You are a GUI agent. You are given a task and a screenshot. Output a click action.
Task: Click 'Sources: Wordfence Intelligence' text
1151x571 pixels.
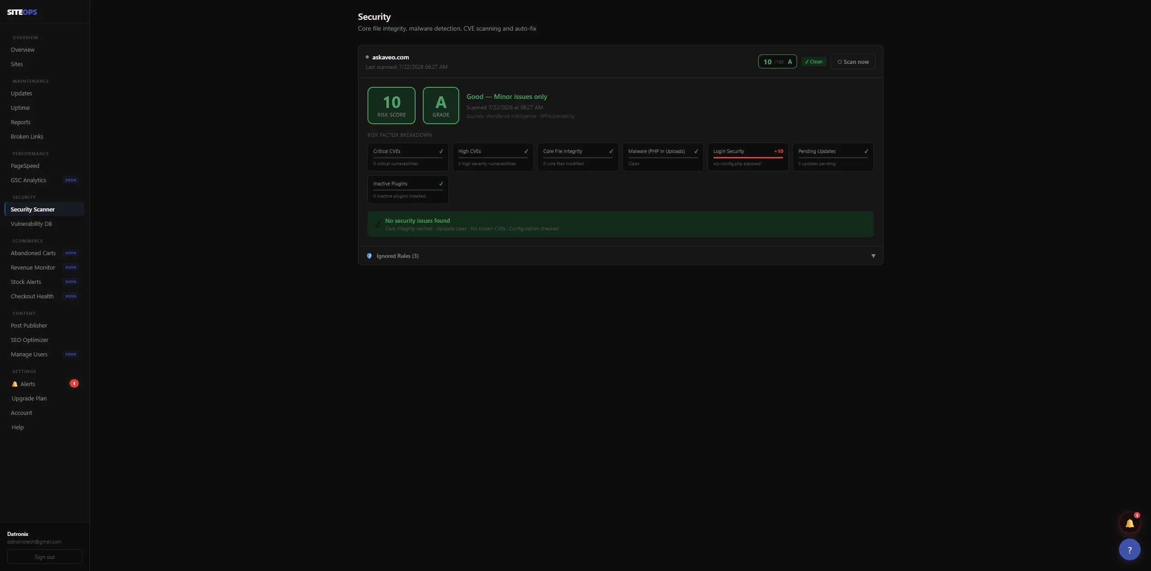(501, 116)
